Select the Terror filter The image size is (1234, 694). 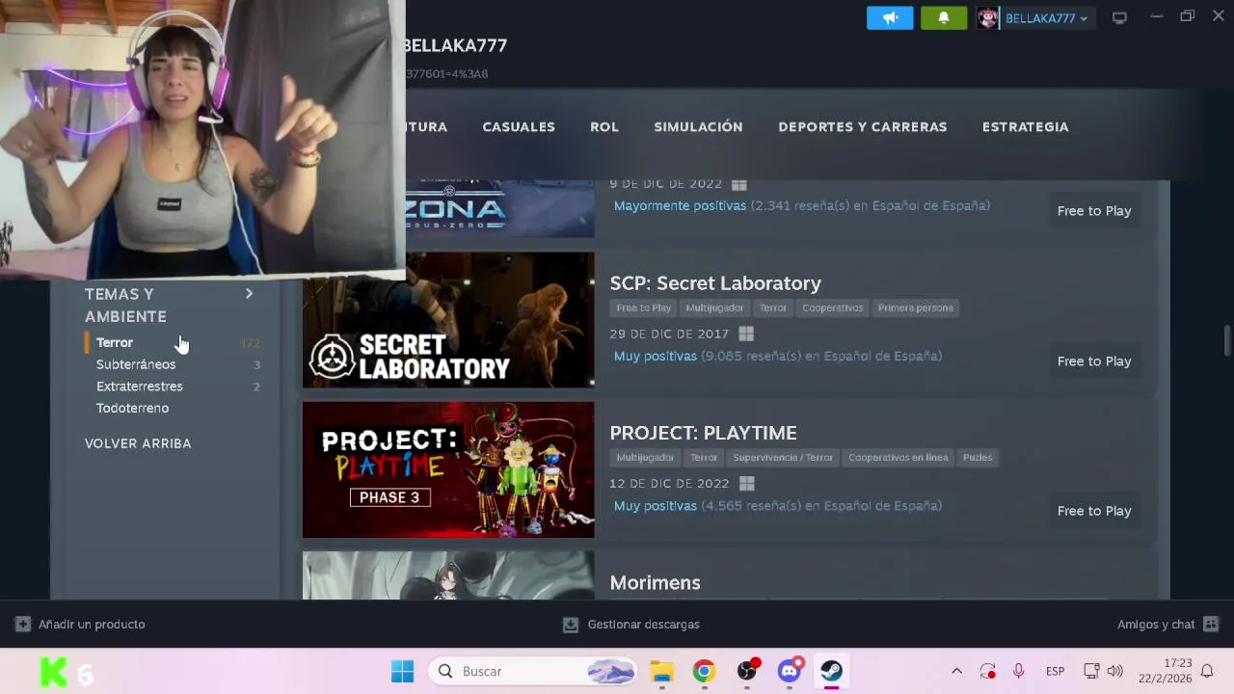115,342
